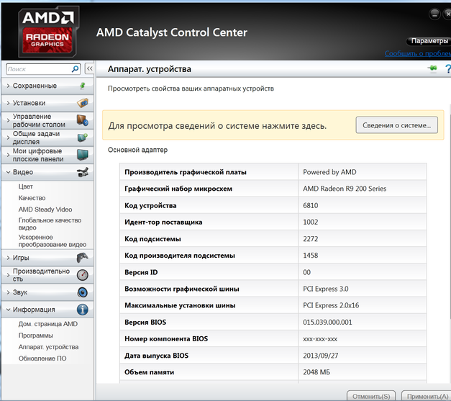Click the camera icon next to Видео
451x401 pixels.
tap(83, 172)
